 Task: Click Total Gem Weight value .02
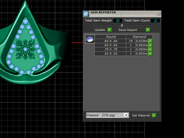click(118, 21)
